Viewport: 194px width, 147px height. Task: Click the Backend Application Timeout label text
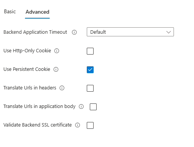pos(35,32)
